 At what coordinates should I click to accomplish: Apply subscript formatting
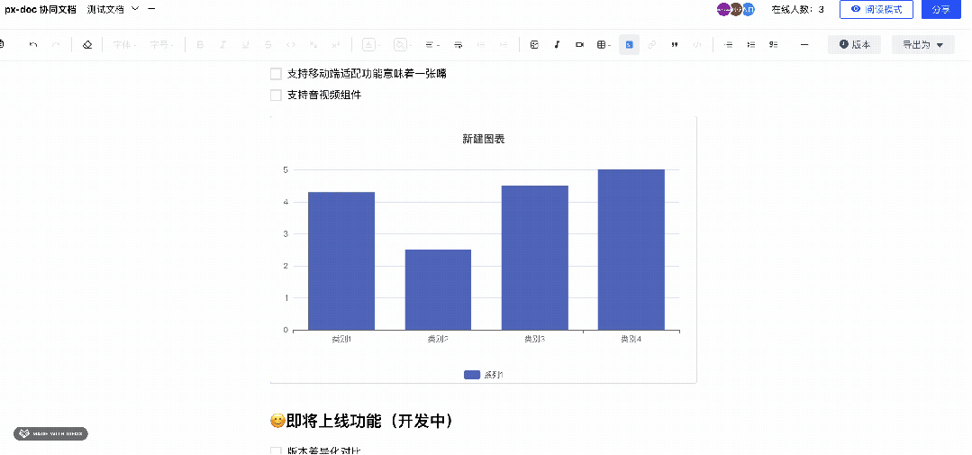(x=313, y=45)
